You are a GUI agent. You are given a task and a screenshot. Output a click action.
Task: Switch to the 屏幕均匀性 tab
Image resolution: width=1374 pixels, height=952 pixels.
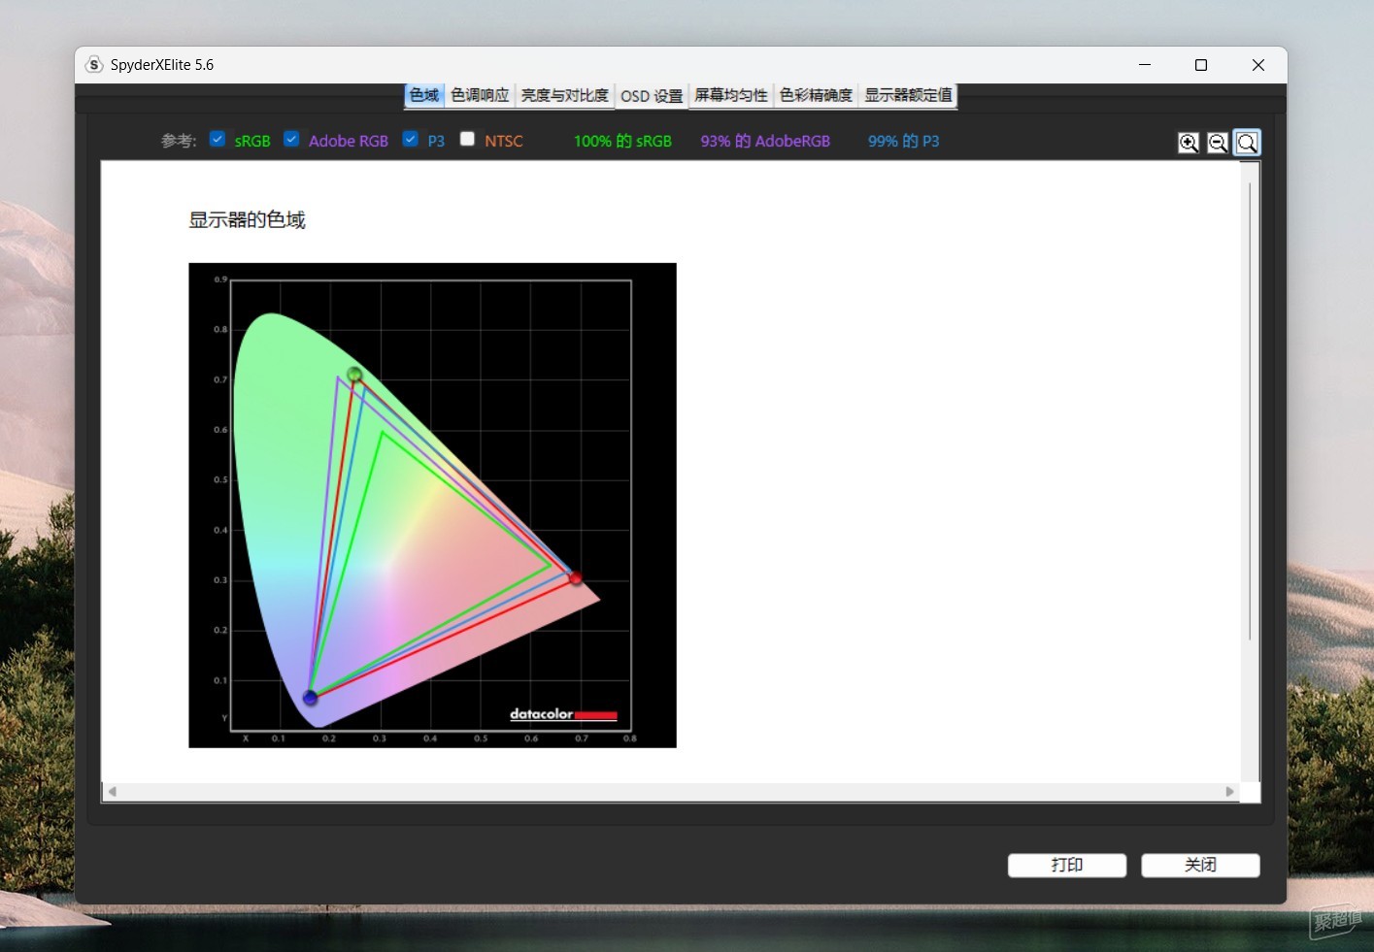(731, 95)
